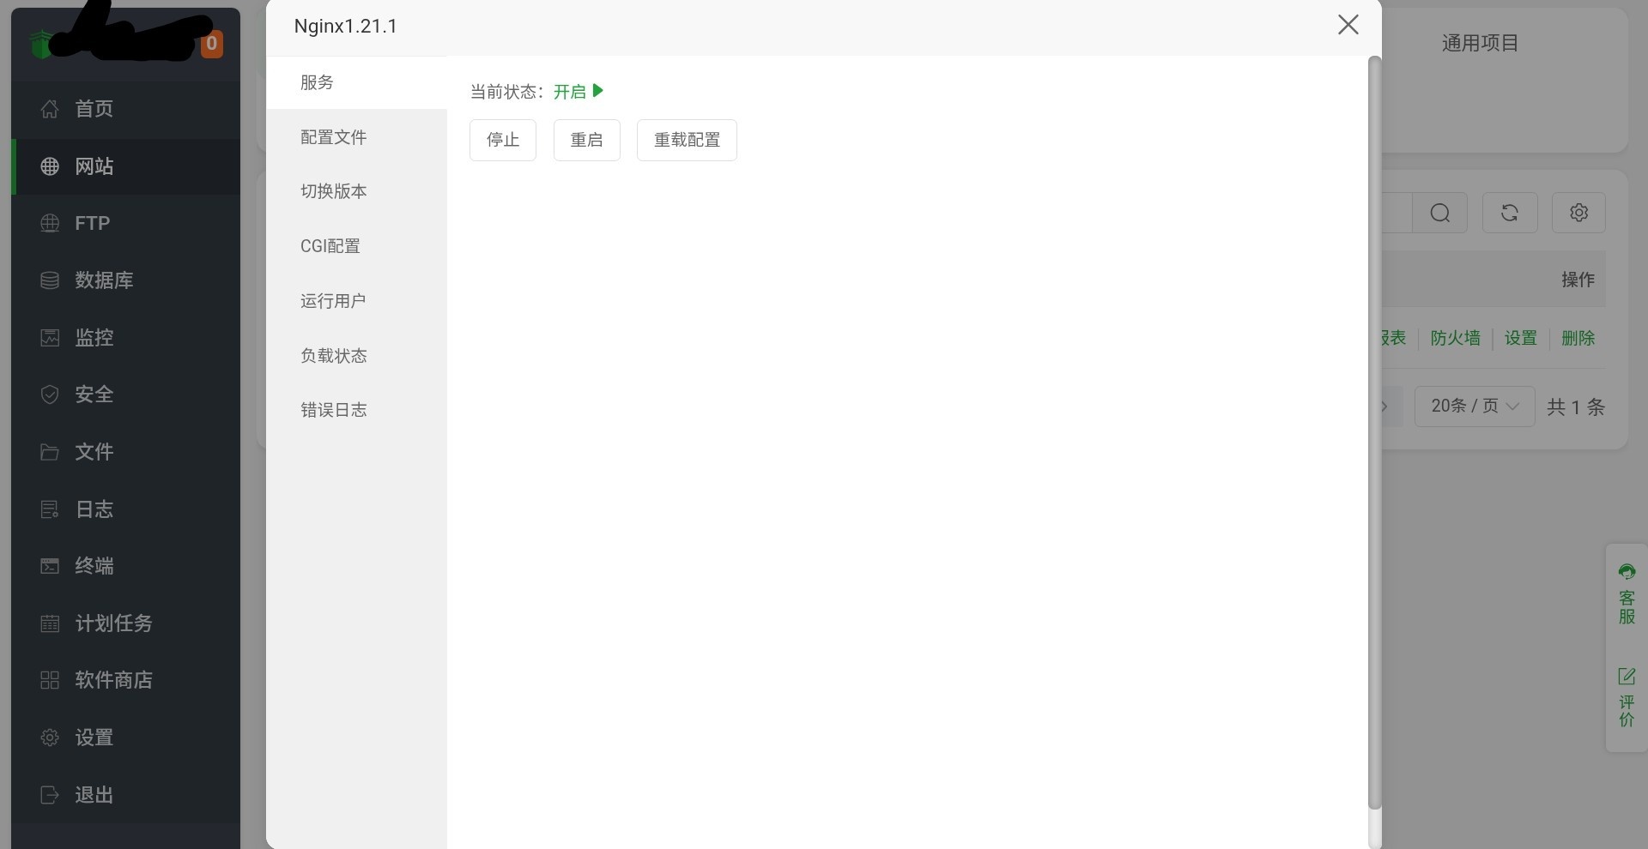Screen dimensions: 1648x849
Task: Click the gear icon above 操作 column
Action: coord(1578,213)
